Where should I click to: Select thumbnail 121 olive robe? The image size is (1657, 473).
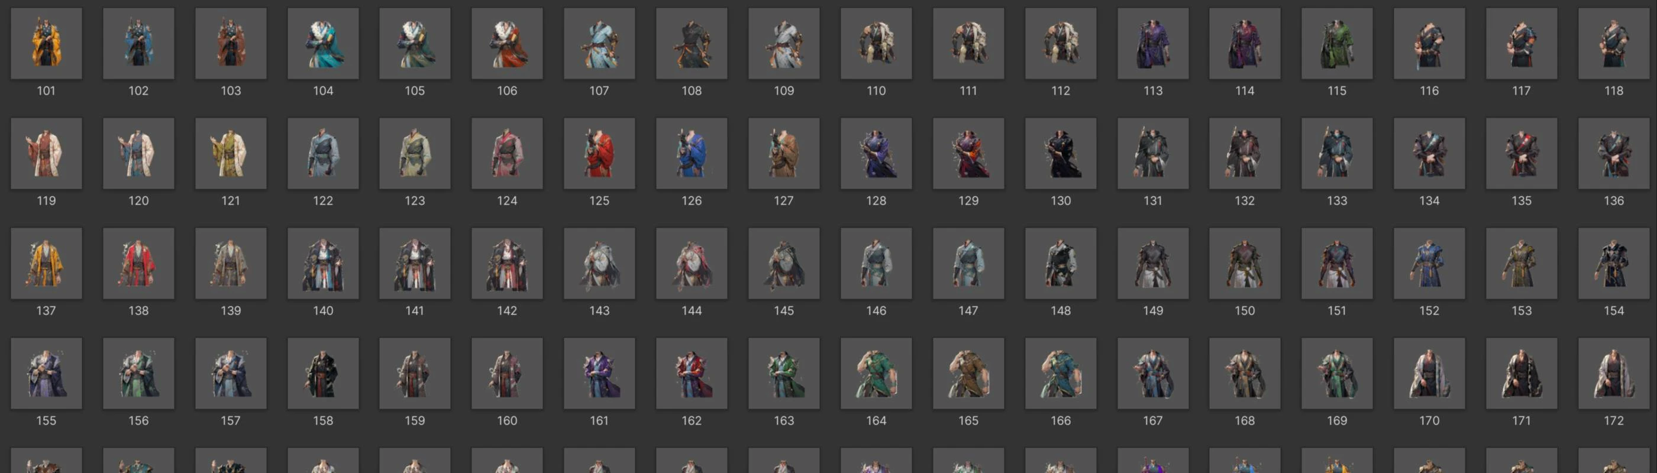[x=230, y=154]
